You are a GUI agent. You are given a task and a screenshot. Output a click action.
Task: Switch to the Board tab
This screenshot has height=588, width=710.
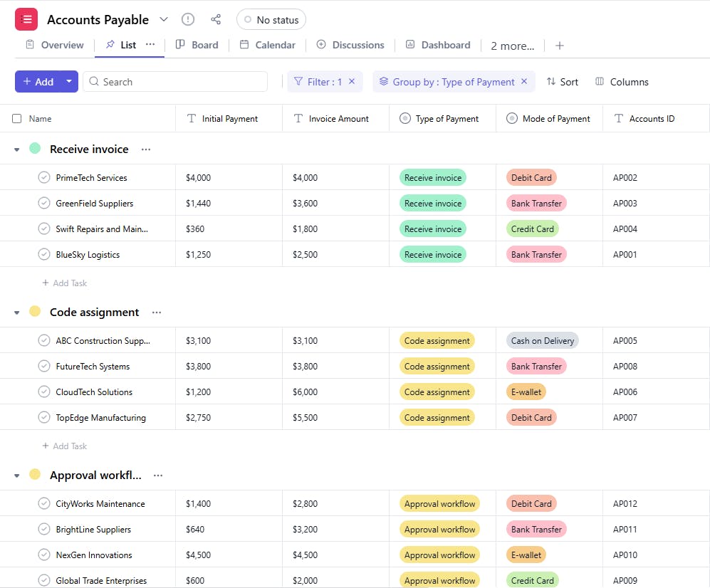coord(197,45)
